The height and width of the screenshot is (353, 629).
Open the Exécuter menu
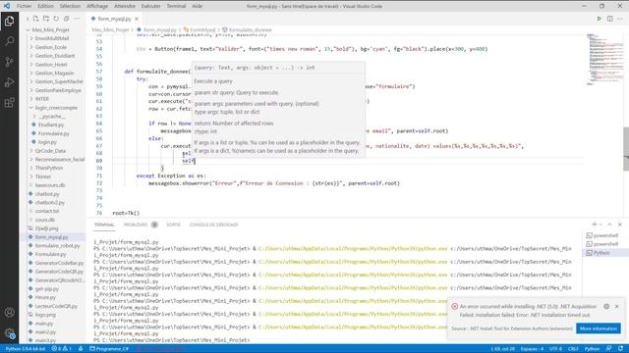click(x=150, y=6)
